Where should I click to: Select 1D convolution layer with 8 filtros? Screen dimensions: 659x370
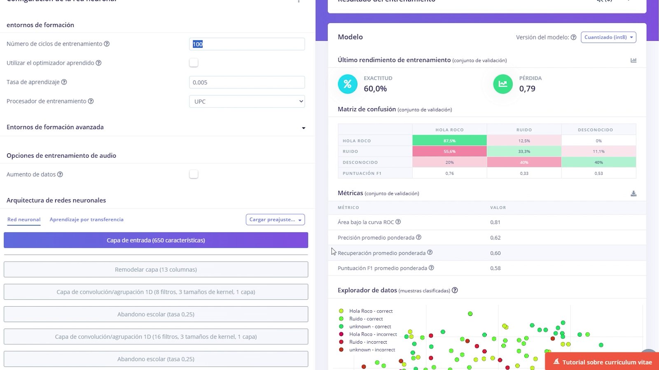pos(156,292)
